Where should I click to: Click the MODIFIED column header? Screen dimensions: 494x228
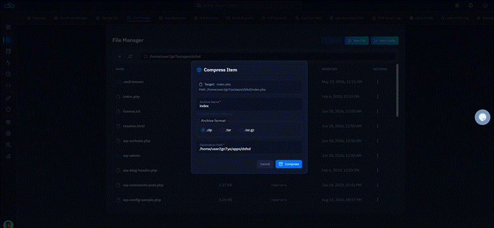[329, 69]
